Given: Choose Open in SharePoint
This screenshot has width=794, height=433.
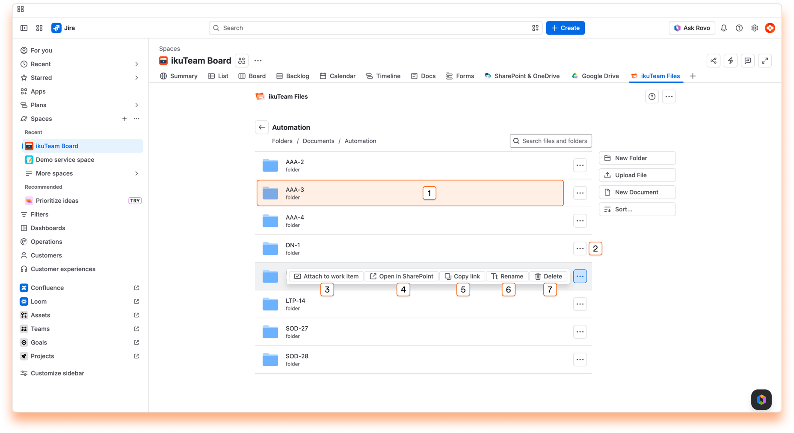Looking at the screenshot, I should pos(402,276).
